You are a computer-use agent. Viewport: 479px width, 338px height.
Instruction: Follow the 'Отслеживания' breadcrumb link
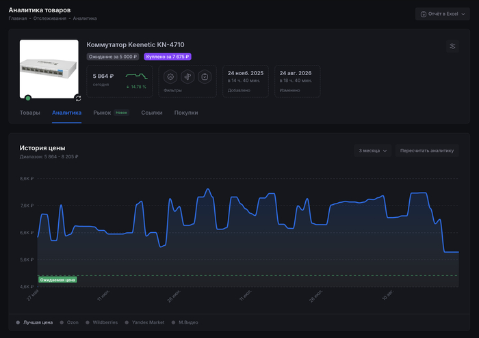50,18
